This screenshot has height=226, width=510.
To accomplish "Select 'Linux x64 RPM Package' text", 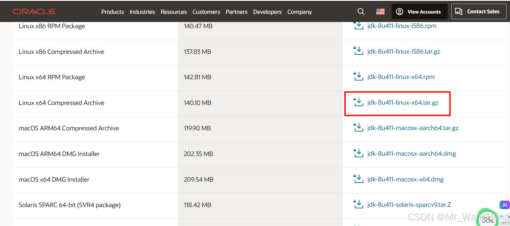I will pyautogui.click(x=52, y=77).
